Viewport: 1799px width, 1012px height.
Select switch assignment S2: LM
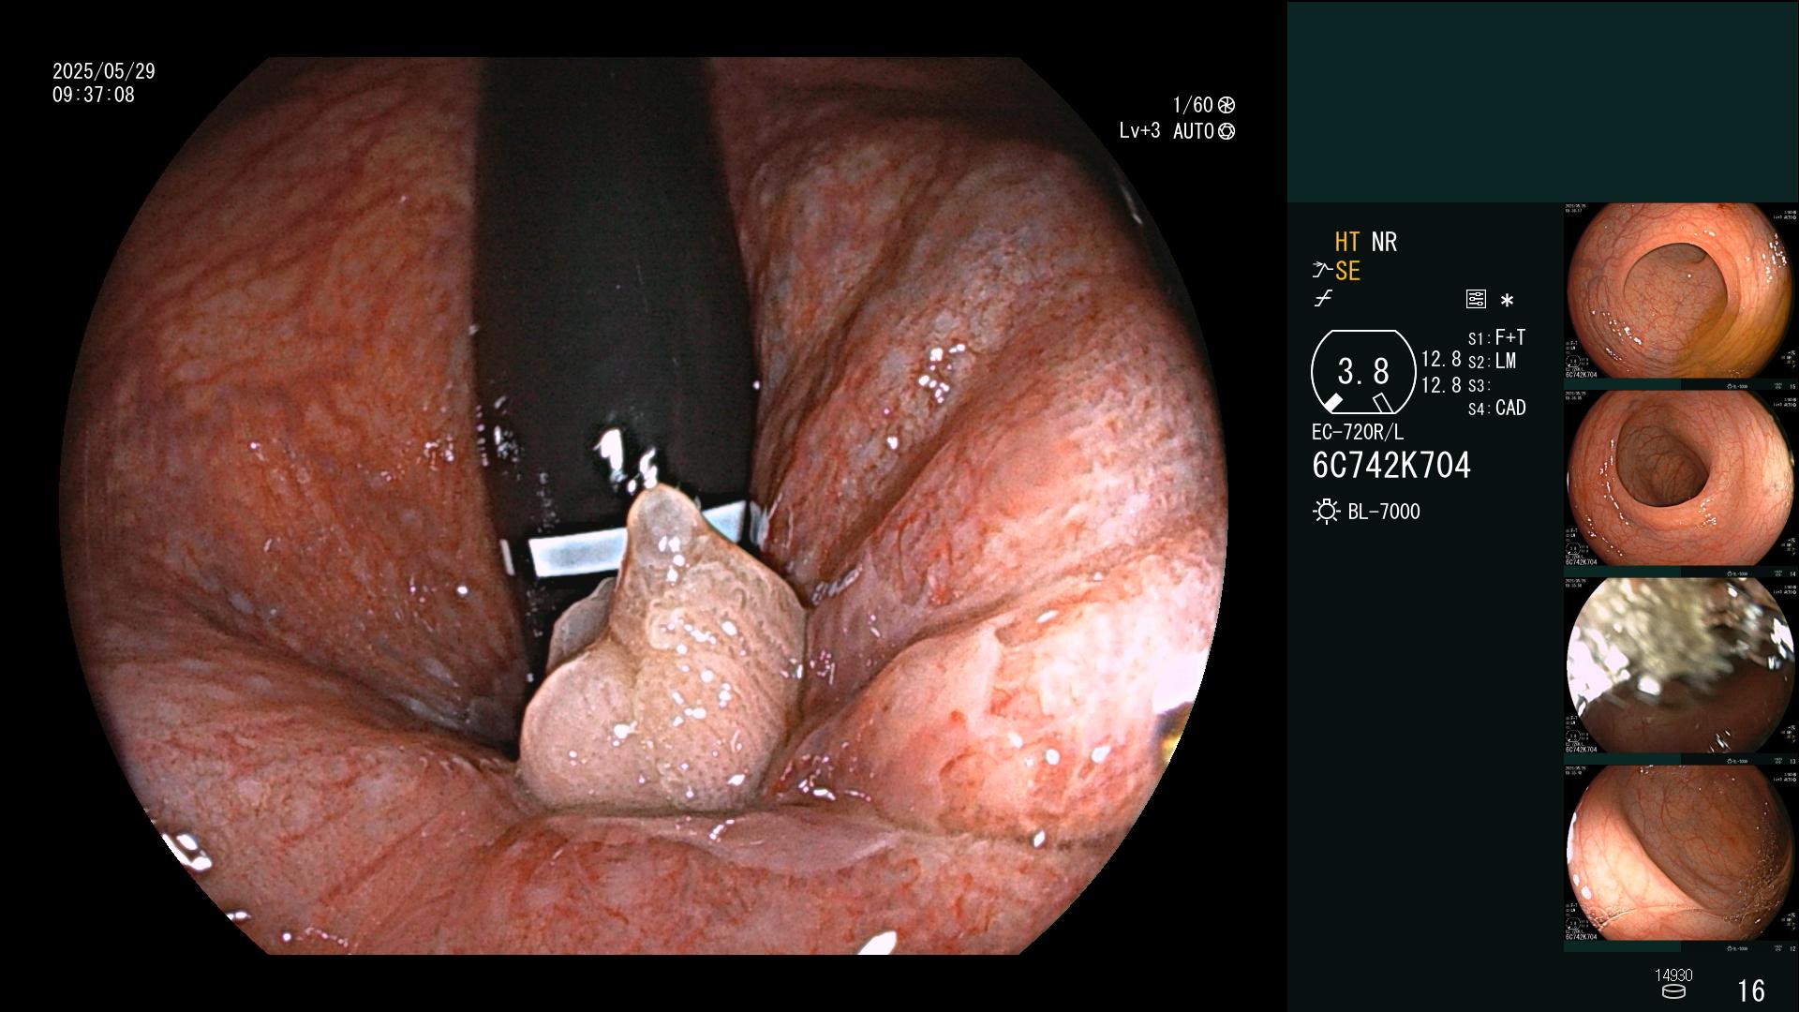(1492, 361)
